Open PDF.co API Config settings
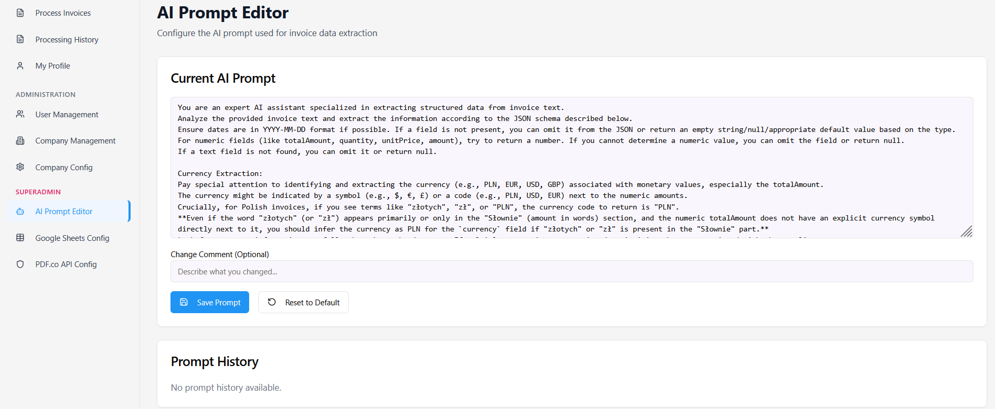This screenshot has width=995, height=409. [x=66, y=264]
